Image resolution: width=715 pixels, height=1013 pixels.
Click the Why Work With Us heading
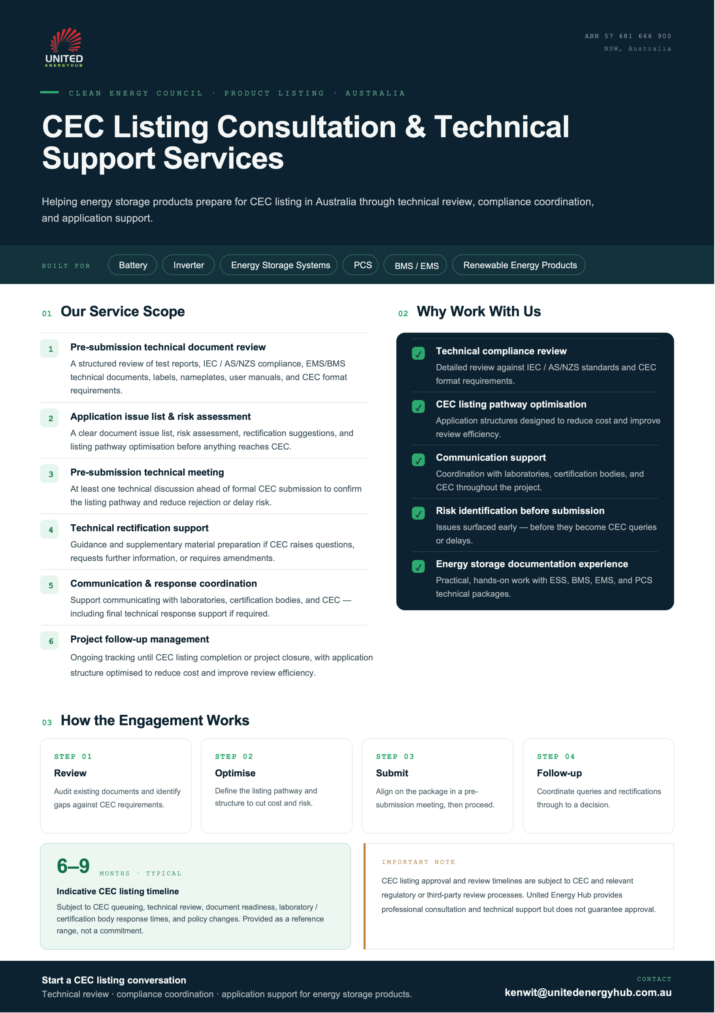[x=479, y=311]
